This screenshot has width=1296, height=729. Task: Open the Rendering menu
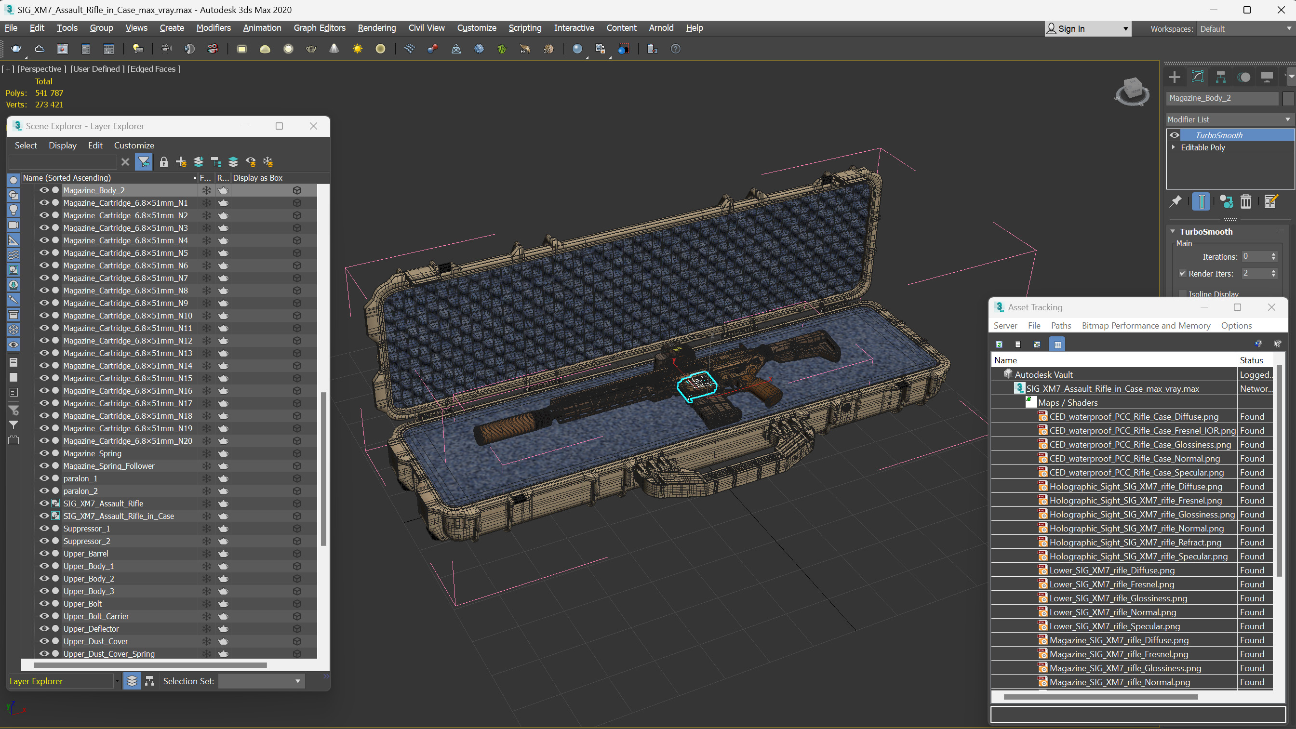(376, 27)
